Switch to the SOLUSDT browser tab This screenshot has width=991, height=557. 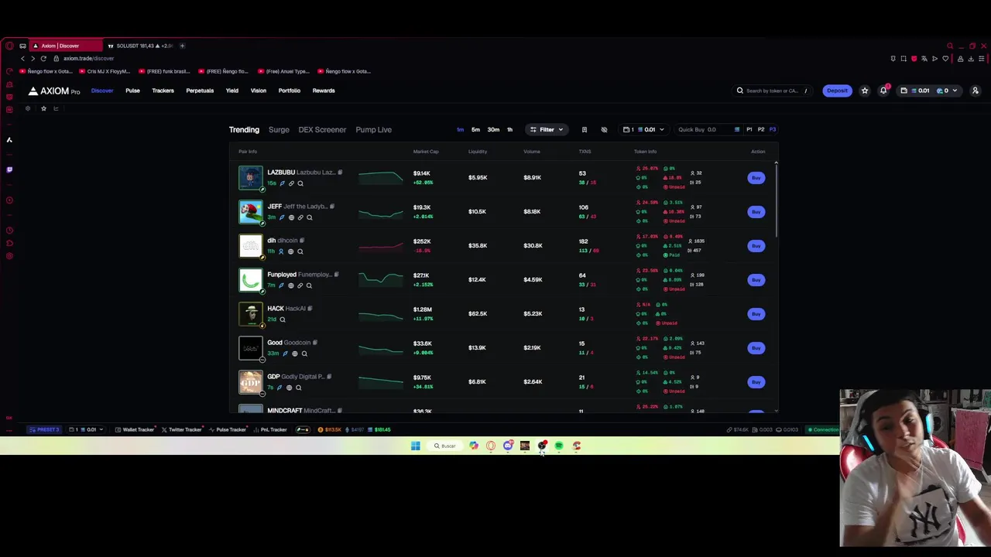(x=140, y=46)
